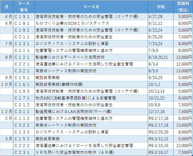
Task: Click 製造業におけるデータベース活用技術 course name
Action: click(x=70, y=57)
